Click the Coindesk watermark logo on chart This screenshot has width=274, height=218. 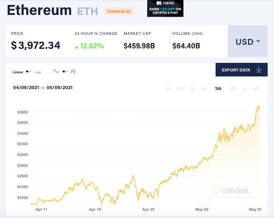point(231,190)
